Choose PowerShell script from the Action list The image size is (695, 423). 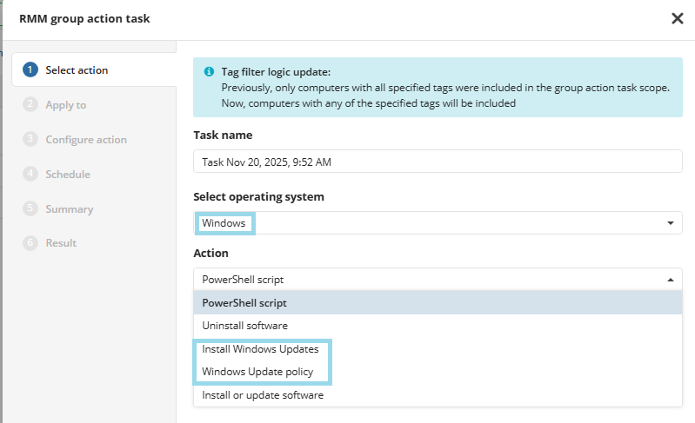[x=244, y=303]
